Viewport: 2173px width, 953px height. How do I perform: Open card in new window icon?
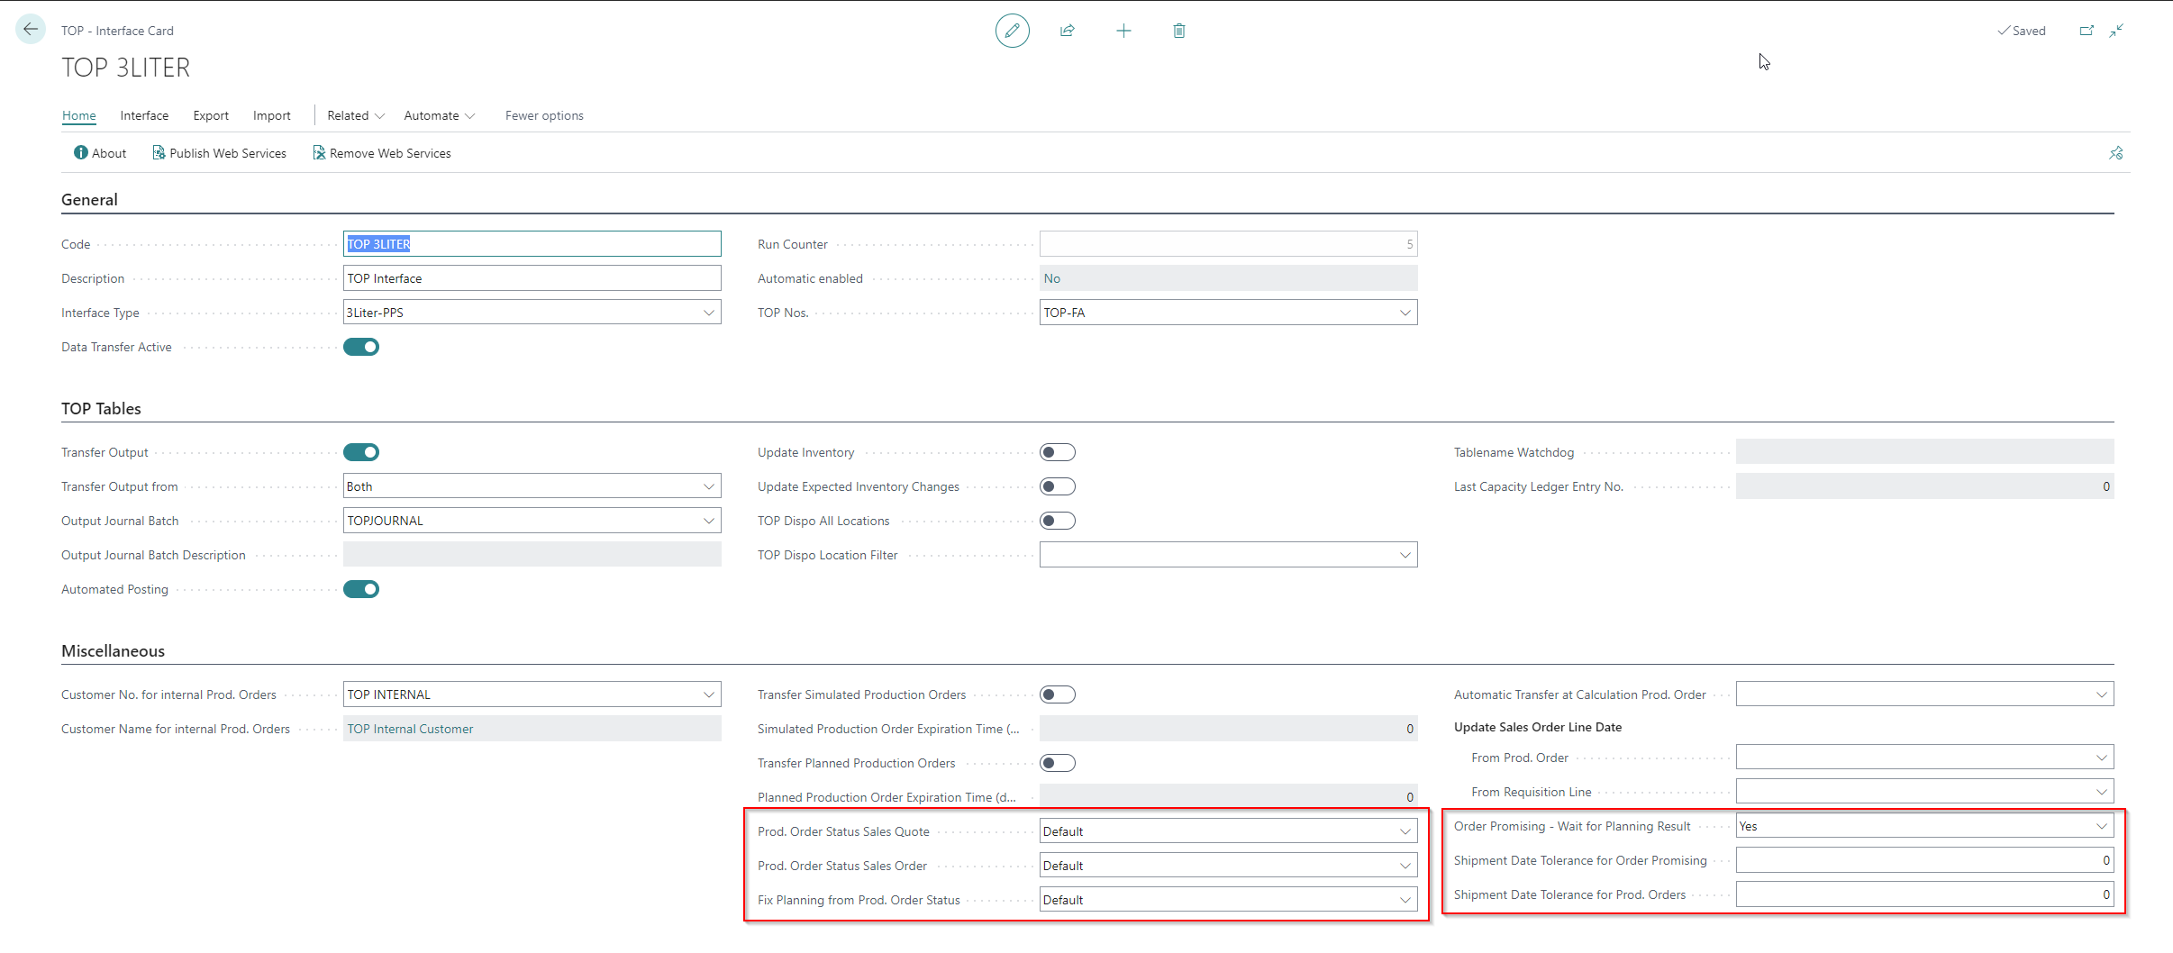pyautogui.click(x=2087, y=31)
